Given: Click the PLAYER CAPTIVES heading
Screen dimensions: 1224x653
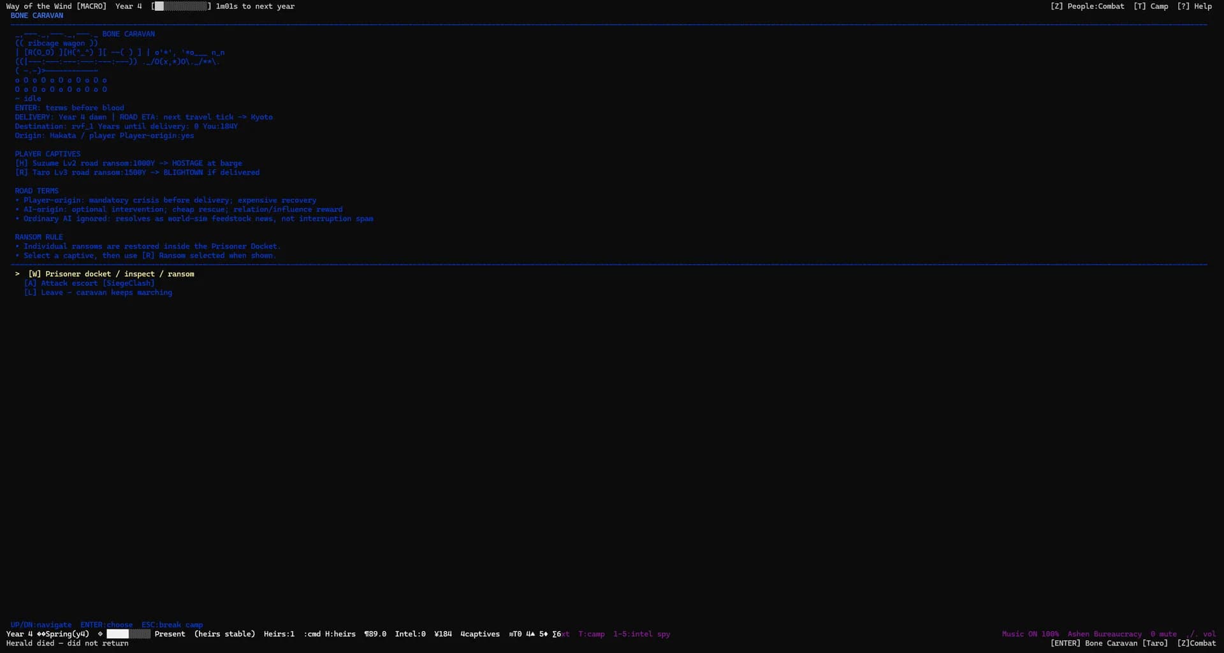Looking at the screenshot, I should coord(48,154).
